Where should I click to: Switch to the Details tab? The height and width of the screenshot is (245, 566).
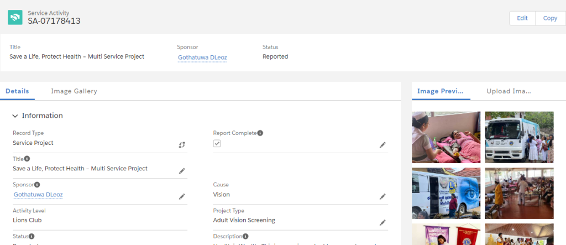[17, 91]
